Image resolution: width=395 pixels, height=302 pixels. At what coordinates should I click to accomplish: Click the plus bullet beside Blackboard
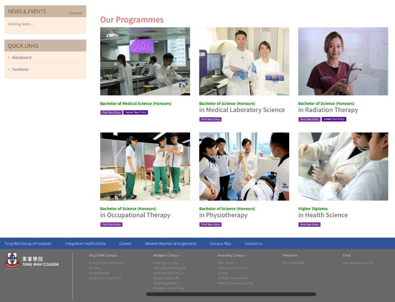(x=9, y=57)
